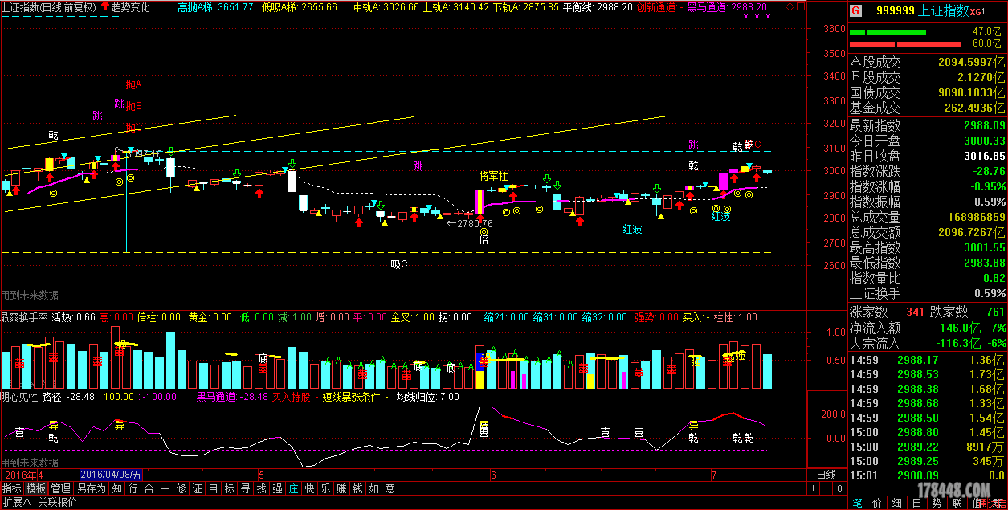
Task: Click the 钱 indicator button
Action: click(x=358, y=488)
